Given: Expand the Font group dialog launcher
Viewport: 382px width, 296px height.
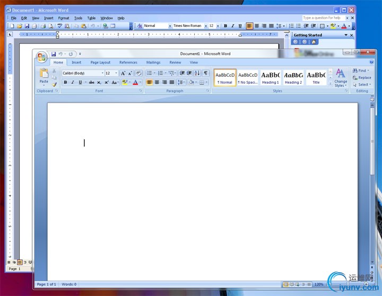Looking at the screenshot, I should click(x=141, y=91).
